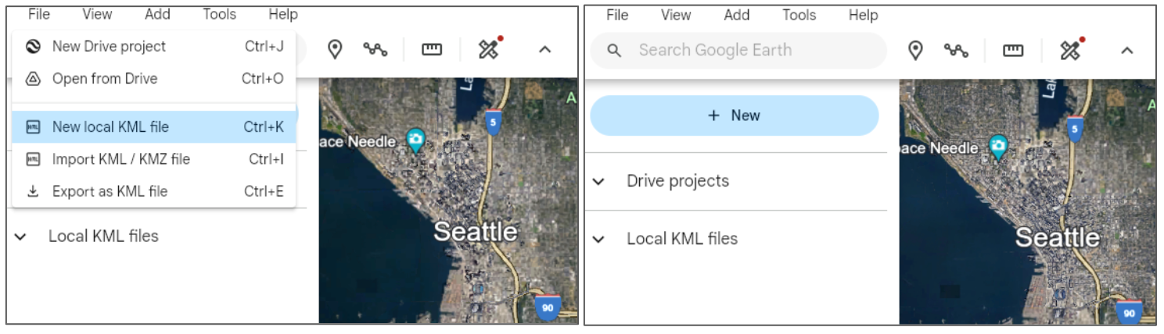
Task: Open Tools menu in right window
Action: (x=799, y=15)
